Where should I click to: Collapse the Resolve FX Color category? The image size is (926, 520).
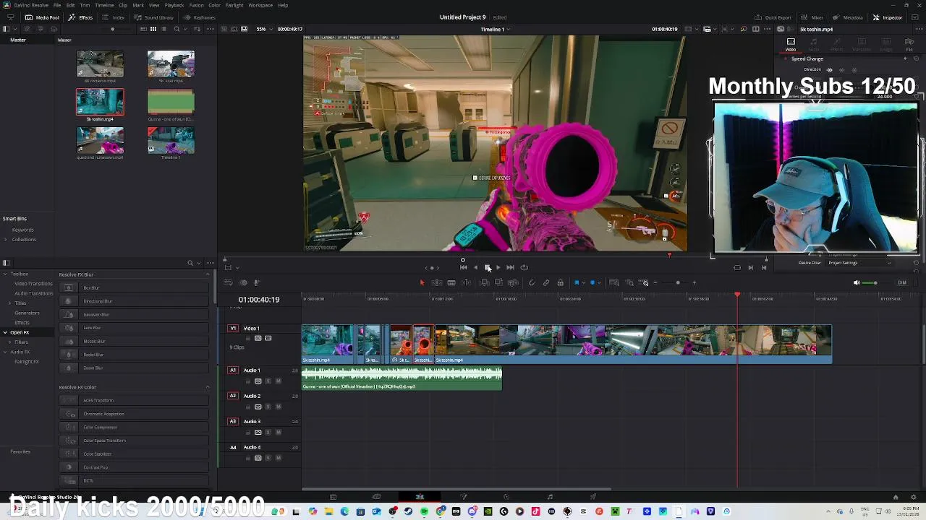pyautogui.click(x=208, y=387)
